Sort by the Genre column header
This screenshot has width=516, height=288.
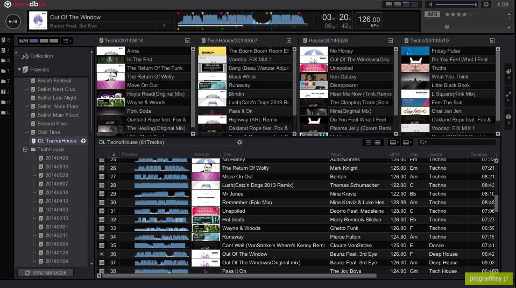coord(436,154)
